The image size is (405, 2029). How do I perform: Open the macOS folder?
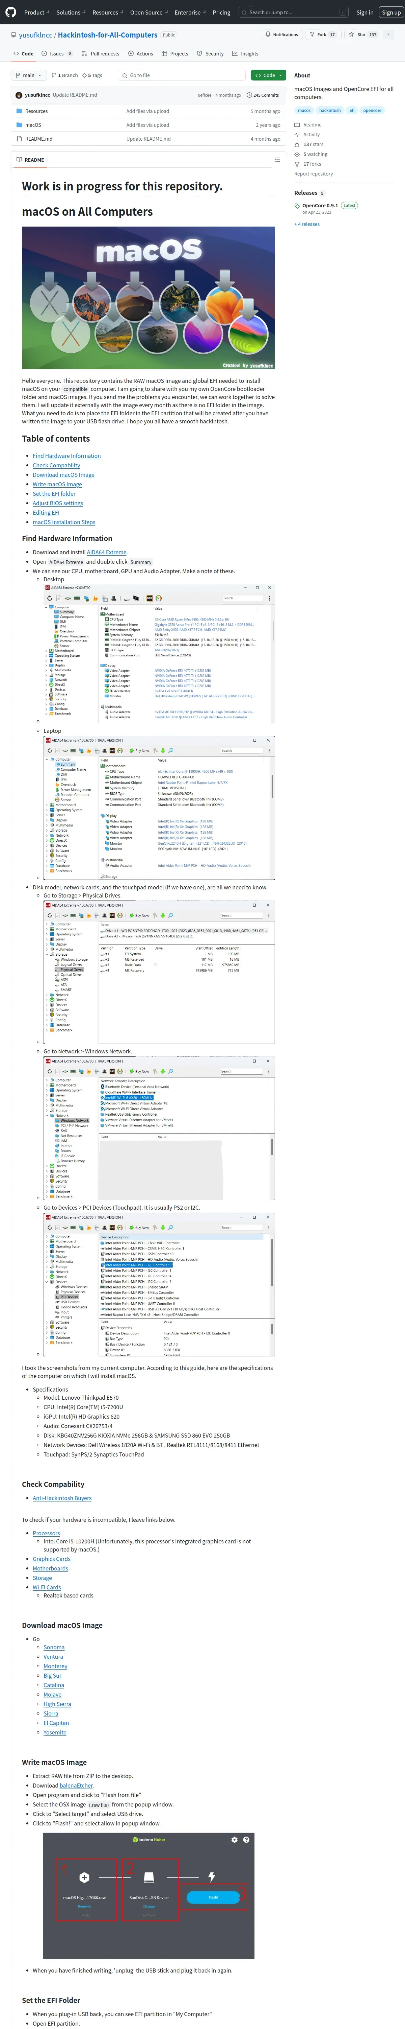pyautogui.click(x=33, y=125)
